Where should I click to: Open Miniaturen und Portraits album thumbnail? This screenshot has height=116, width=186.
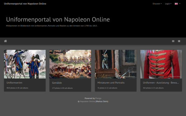[116, 64]
